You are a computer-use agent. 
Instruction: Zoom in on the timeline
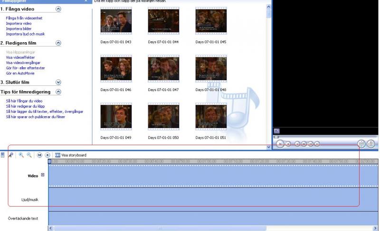[21, 155]
